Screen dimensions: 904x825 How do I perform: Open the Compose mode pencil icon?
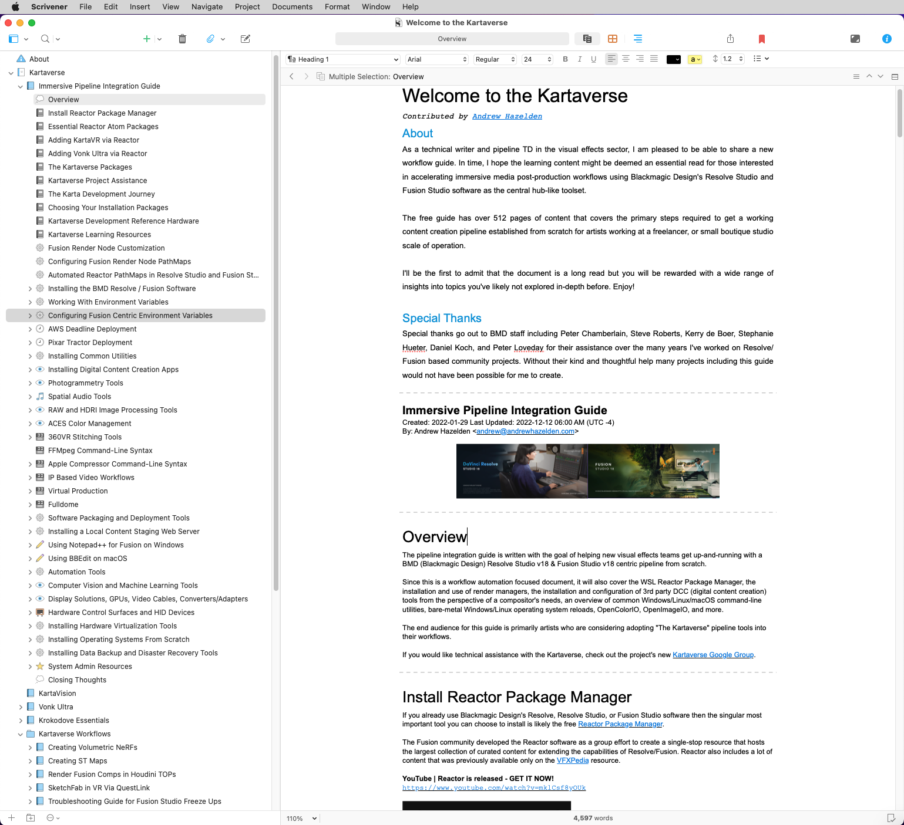tap(246, 39)
